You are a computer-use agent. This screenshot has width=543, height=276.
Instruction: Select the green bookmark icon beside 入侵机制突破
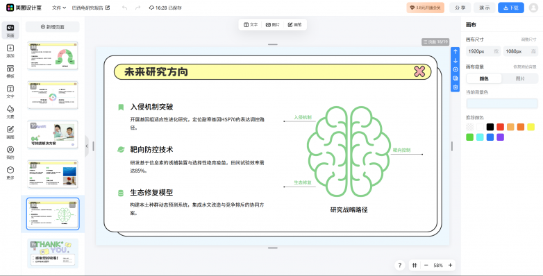121,107
